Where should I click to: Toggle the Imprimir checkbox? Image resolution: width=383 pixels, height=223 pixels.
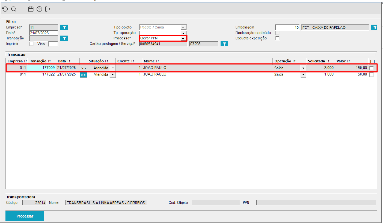coord(31,44)
